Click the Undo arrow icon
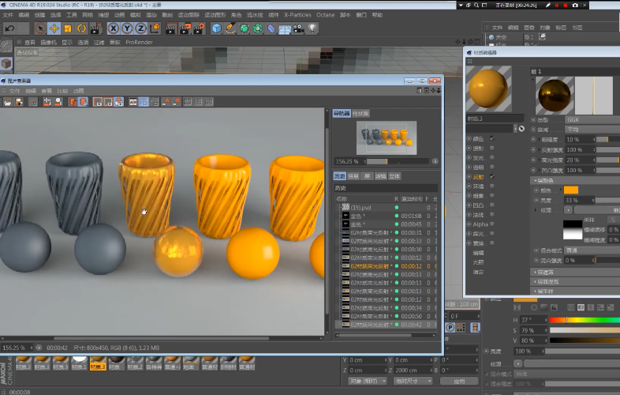This screenshot has width=620, height=395. pyautogui.click(x=9, y=28)
